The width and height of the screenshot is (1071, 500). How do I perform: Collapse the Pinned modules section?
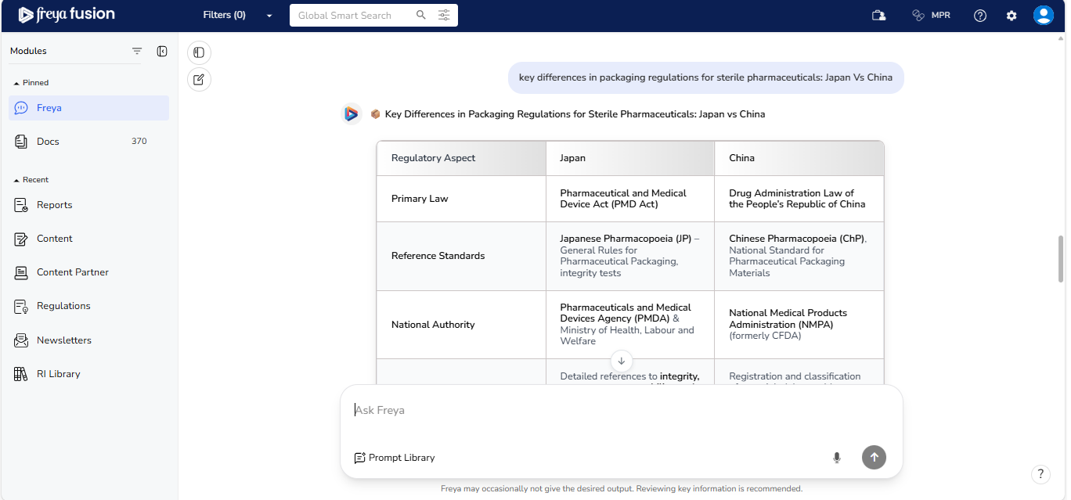[16, 83]
